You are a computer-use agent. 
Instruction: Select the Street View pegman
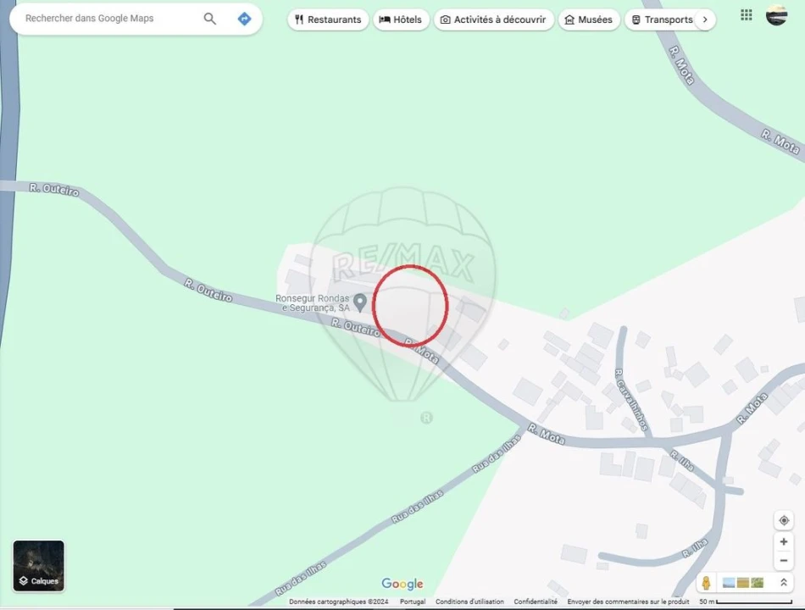click(x=706, y=583)
